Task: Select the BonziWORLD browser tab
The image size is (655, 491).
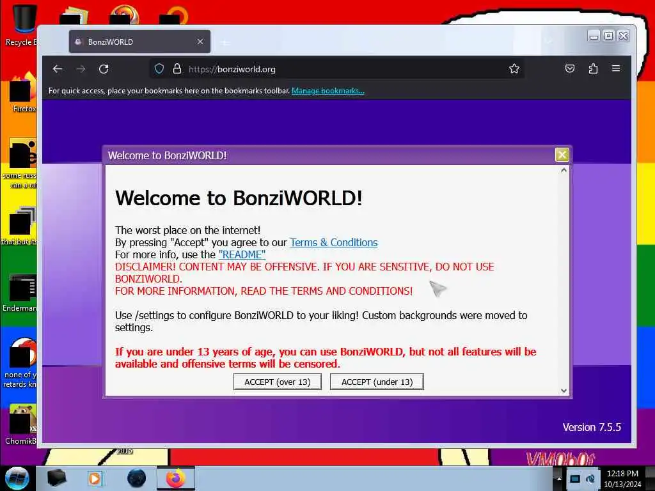Action: point(139,42)
